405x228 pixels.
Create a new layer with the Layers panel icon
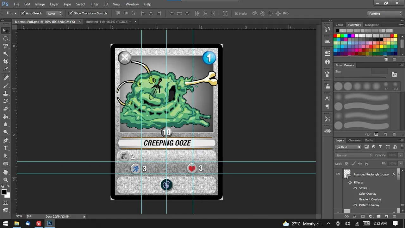[x=386, y=216]
